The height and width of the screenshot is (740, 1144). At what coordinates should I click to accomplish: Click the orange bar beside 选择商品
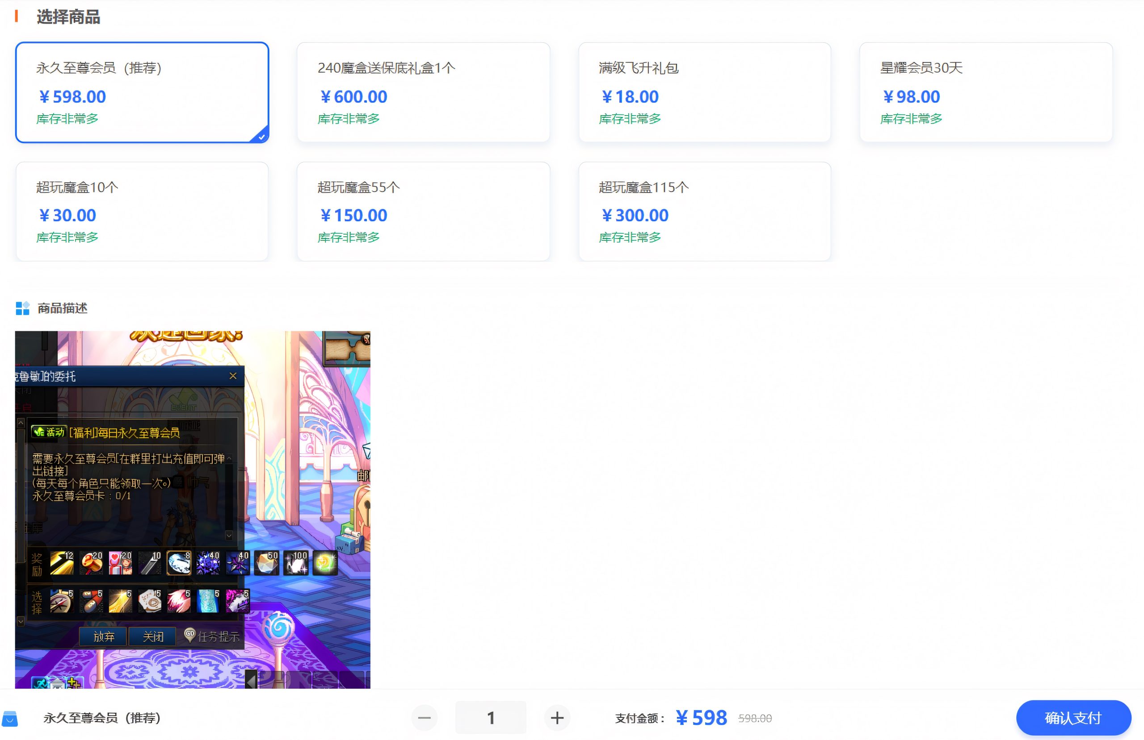tap(17, 17)
